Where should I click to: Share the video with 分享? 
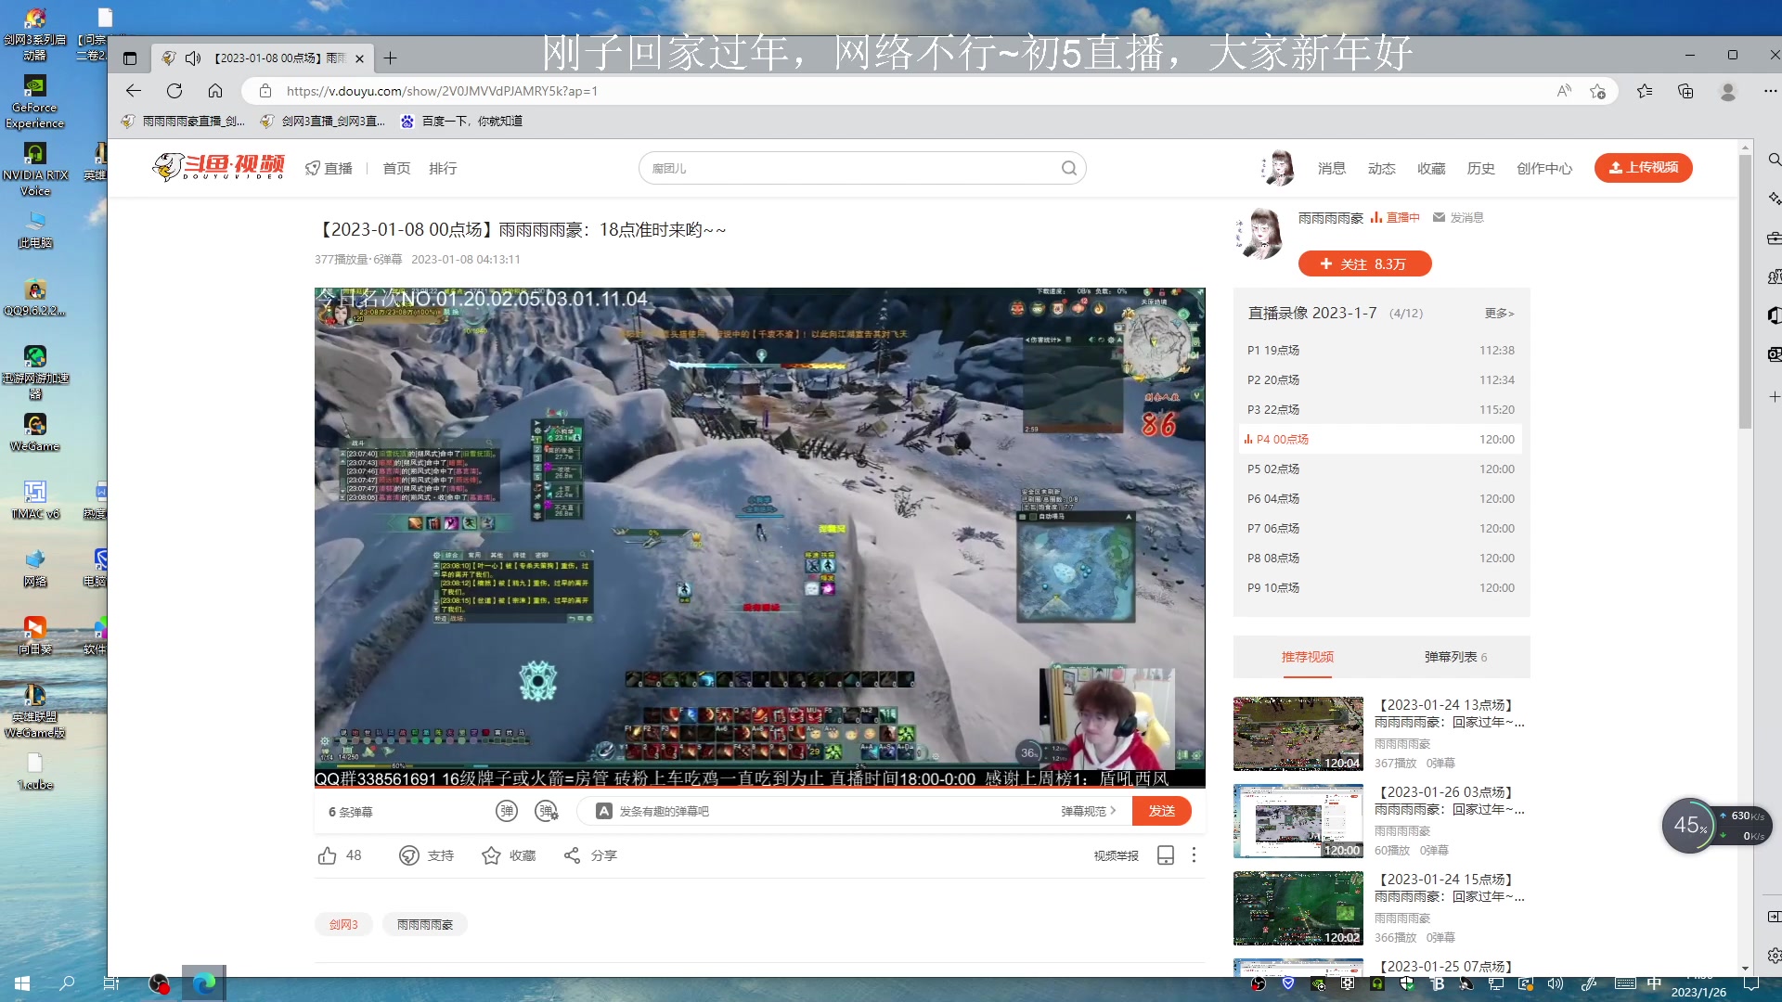tap(590, 855)
